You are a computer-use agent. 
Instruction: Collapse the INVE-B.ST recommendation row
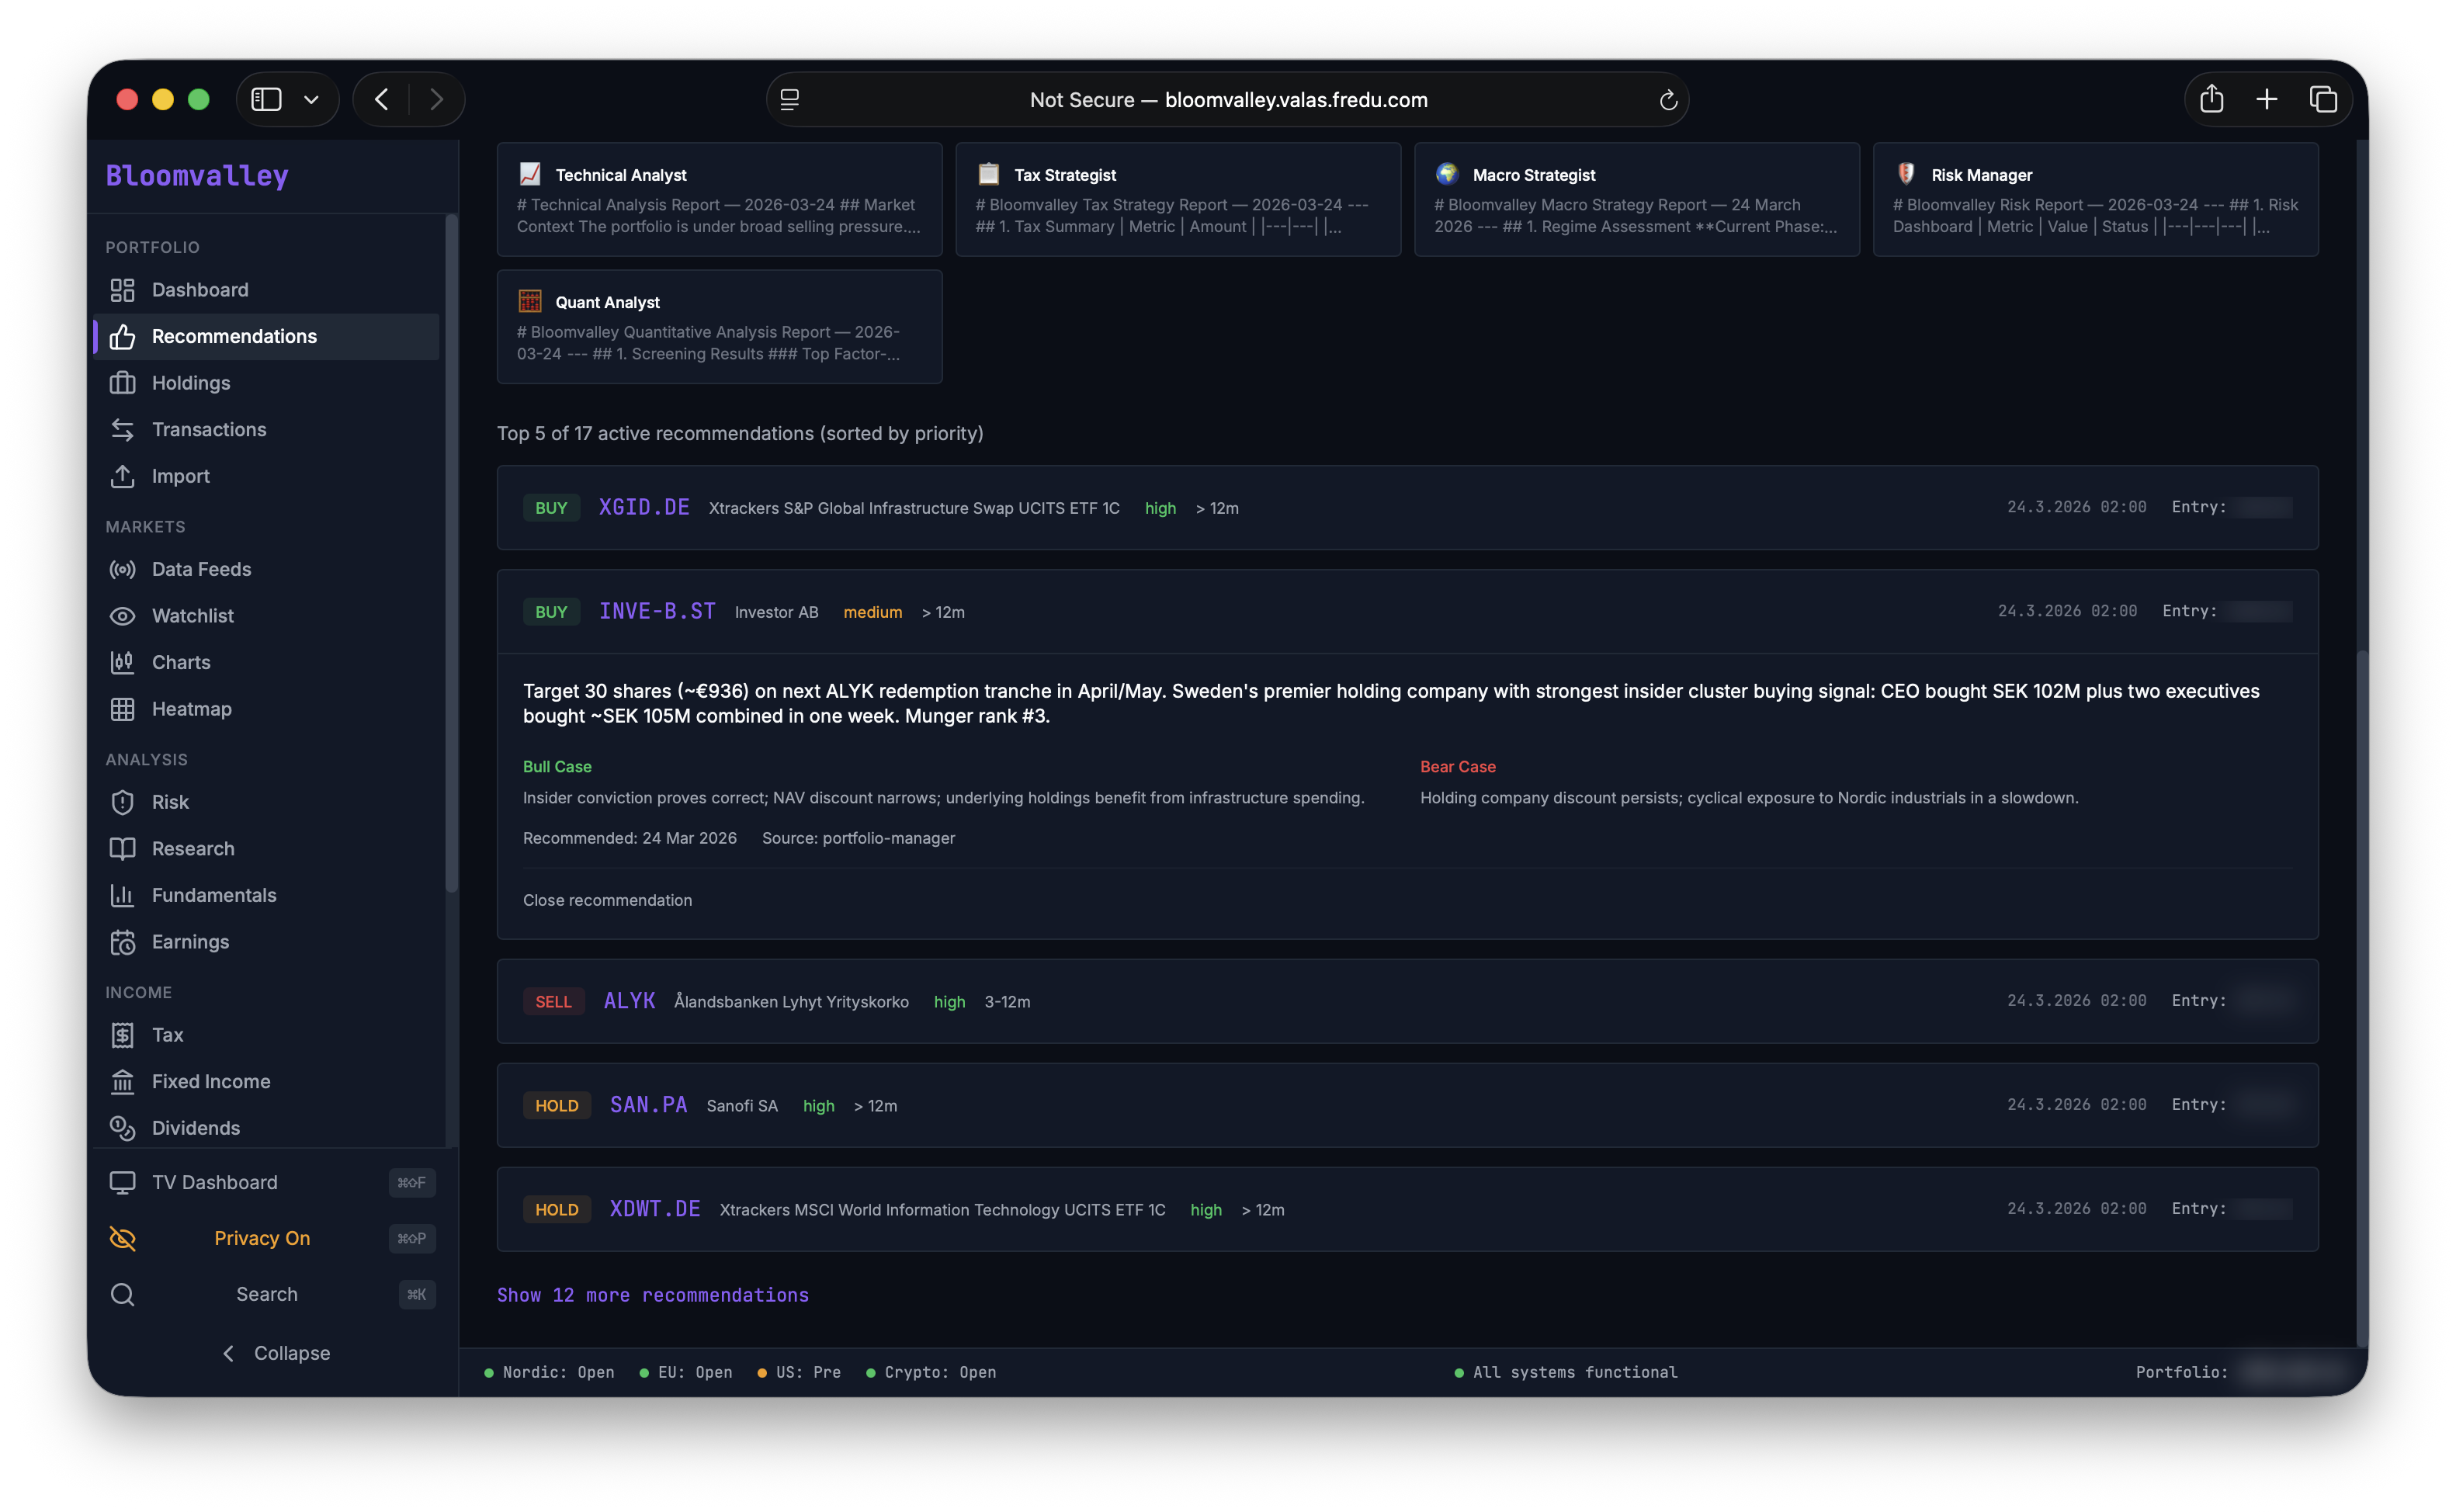pos(1407,611)
